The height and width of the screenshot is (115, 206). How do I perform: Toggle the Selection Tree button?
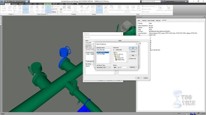coord(48,9)
